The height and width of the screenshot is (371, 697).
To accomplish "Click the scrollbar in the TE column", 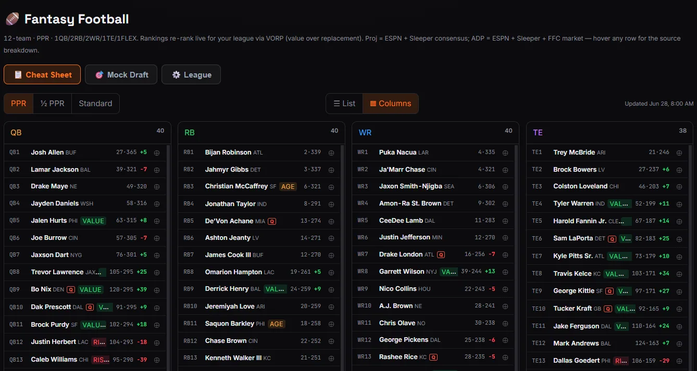I will pyautogui.click(x=691, y=258).
